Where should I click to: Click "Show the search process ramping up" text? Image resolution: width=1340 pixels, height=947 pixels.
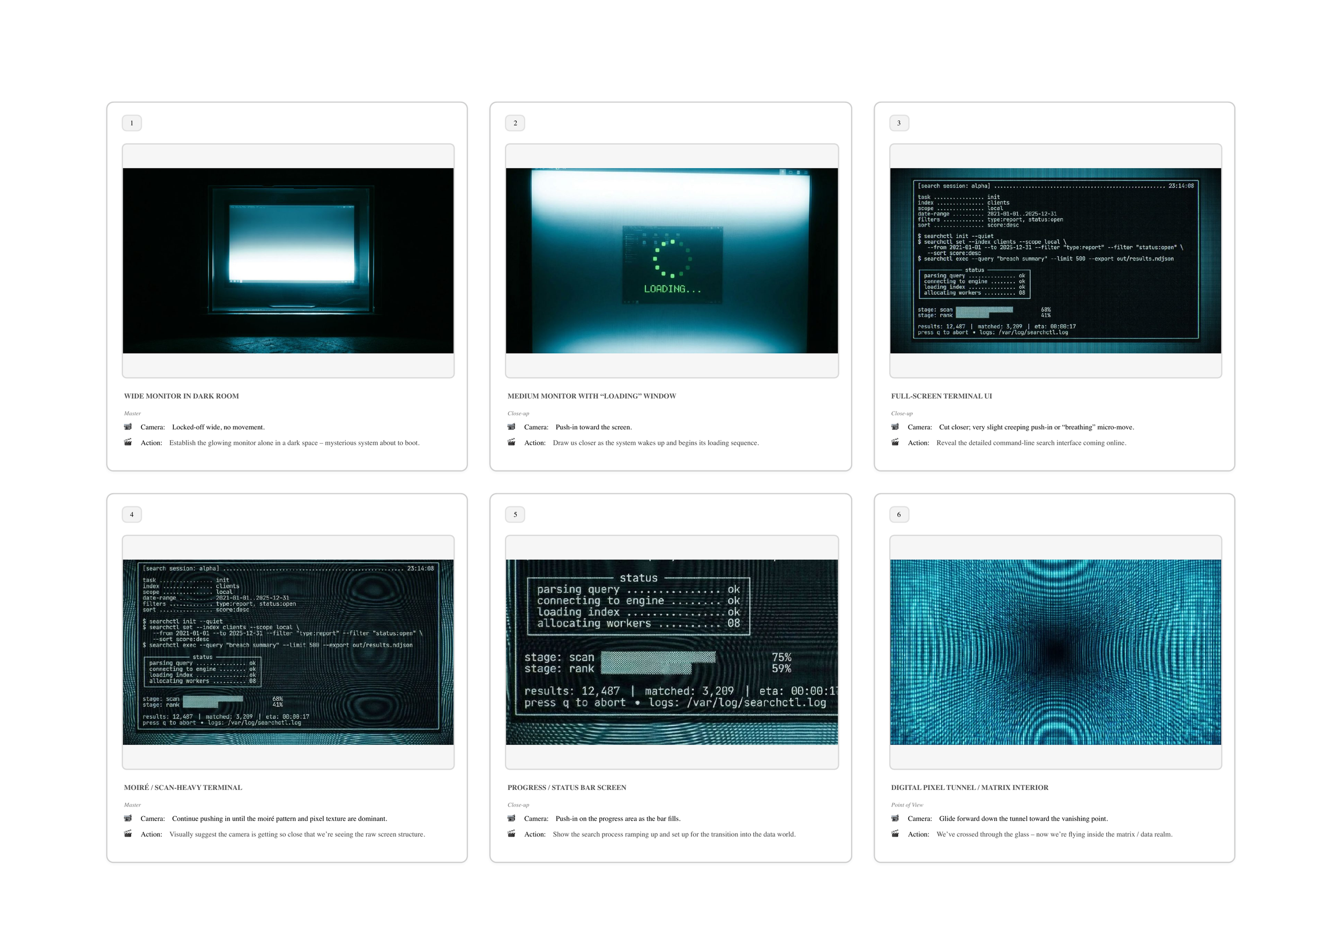(x=674, y=834)
